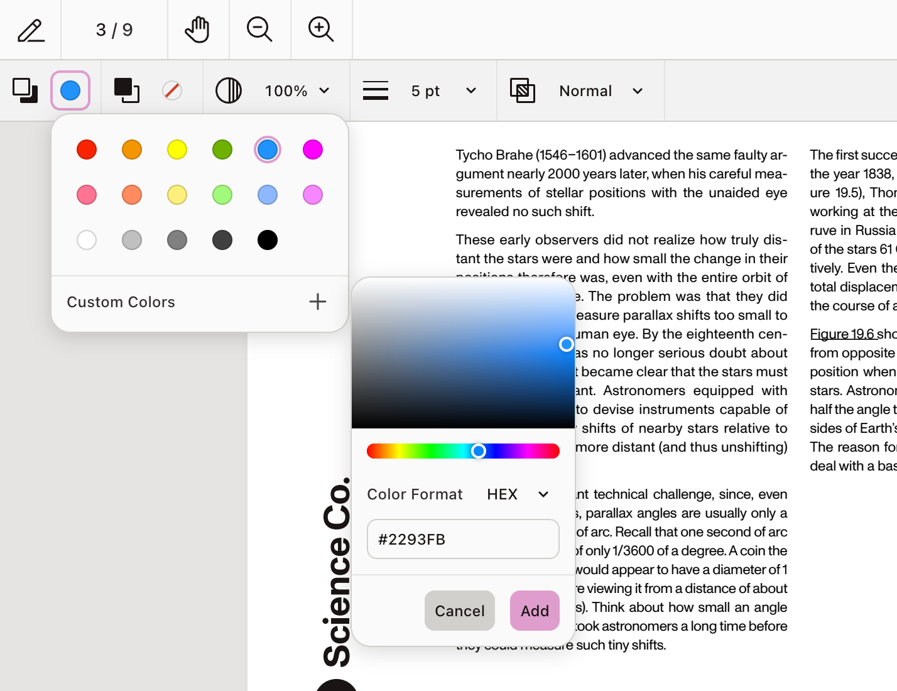This screenshot has width=897, height=691.
Task: Click the plus next to Custom Colors
Action: (318, 302)
